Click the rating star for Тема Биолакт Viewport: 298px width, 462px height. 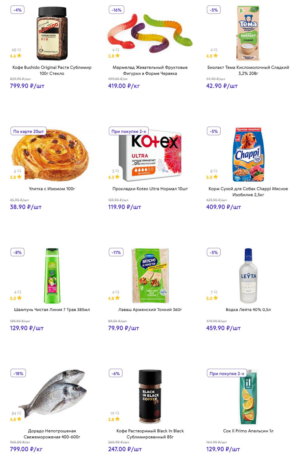point(216,56)
